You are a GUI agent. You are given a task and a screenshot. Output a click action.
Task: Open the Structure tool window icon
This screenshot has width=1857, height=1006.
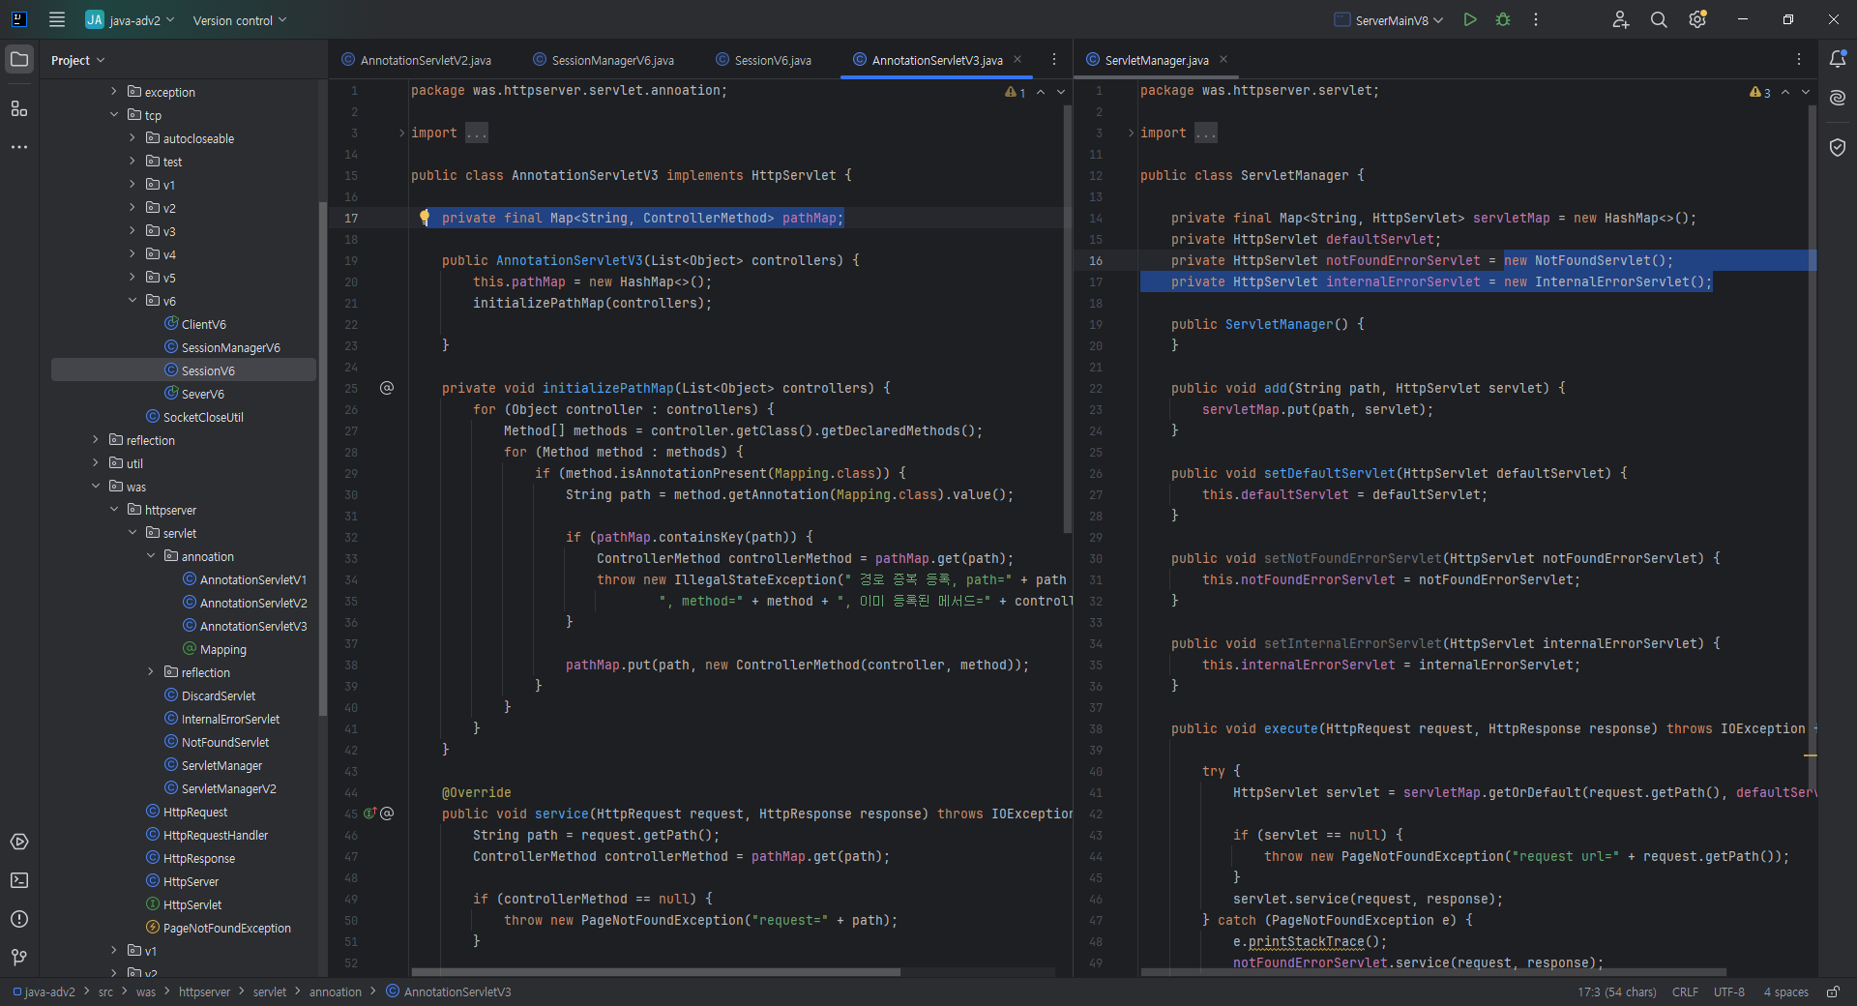click(19, 108)
